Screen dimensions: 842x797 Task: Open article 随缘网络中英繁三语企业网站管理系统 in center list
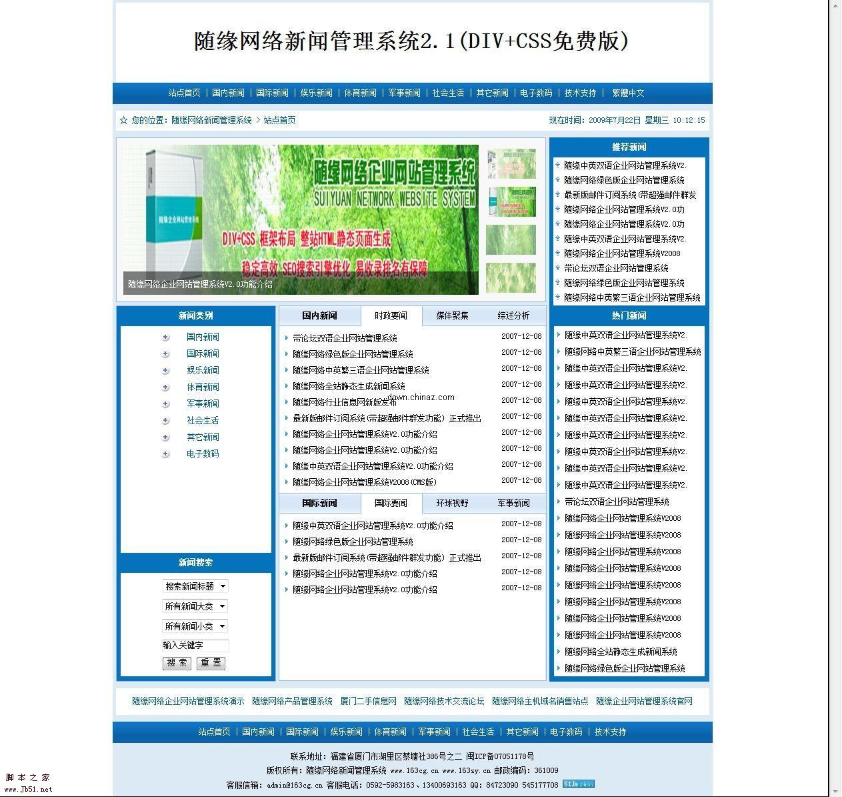coord(361,370)
